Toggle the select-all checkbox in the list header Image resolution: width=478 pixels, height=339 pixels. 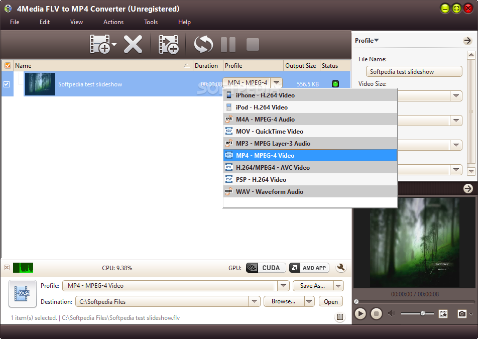point(8,66)
